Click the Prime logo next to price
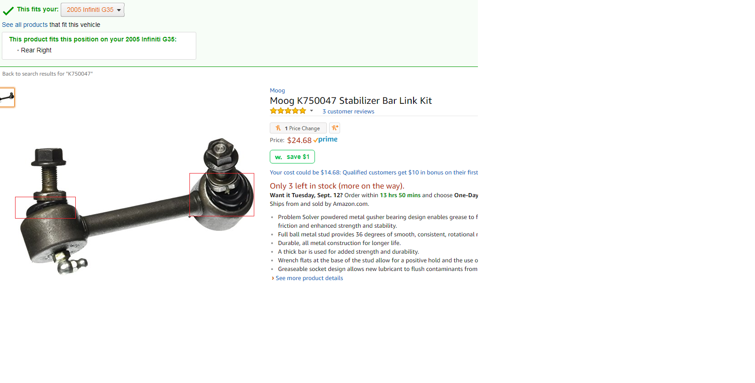The image size is (755, 383). coord(325,140)
